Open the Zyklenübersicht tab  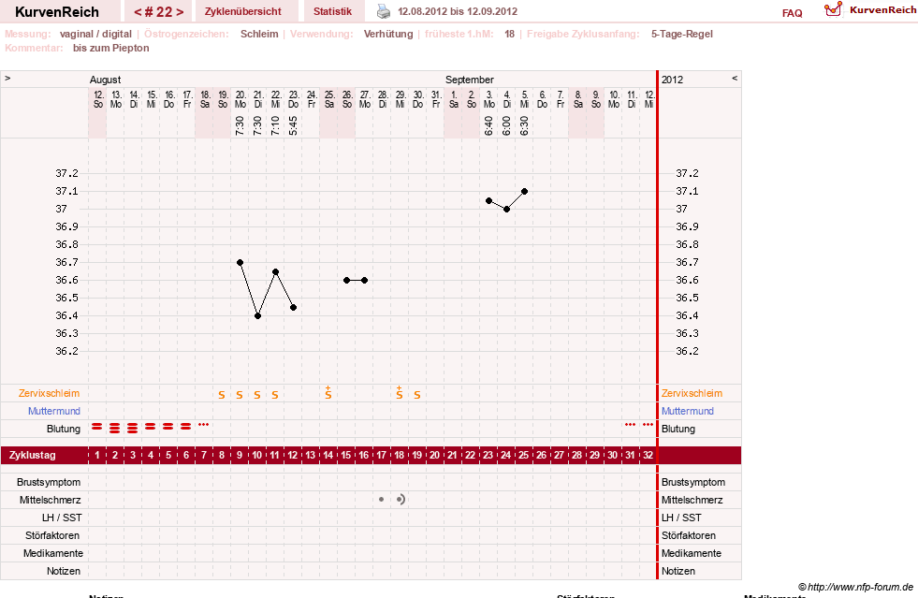(x=243, y=11)
